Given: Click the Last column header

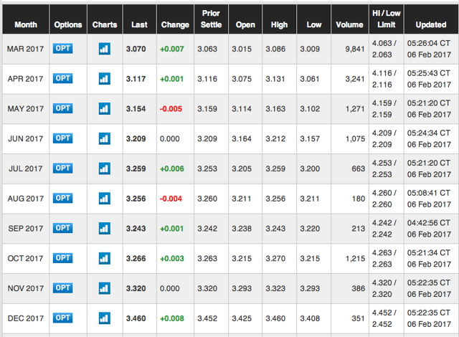Looking at the screenshot, I should pos(140,19).
